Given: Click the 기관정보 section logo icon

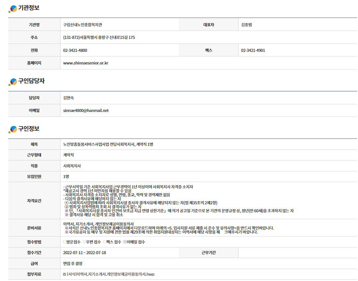Looking at the screenshot, I should pyautogui.click(x=13, y=9).
